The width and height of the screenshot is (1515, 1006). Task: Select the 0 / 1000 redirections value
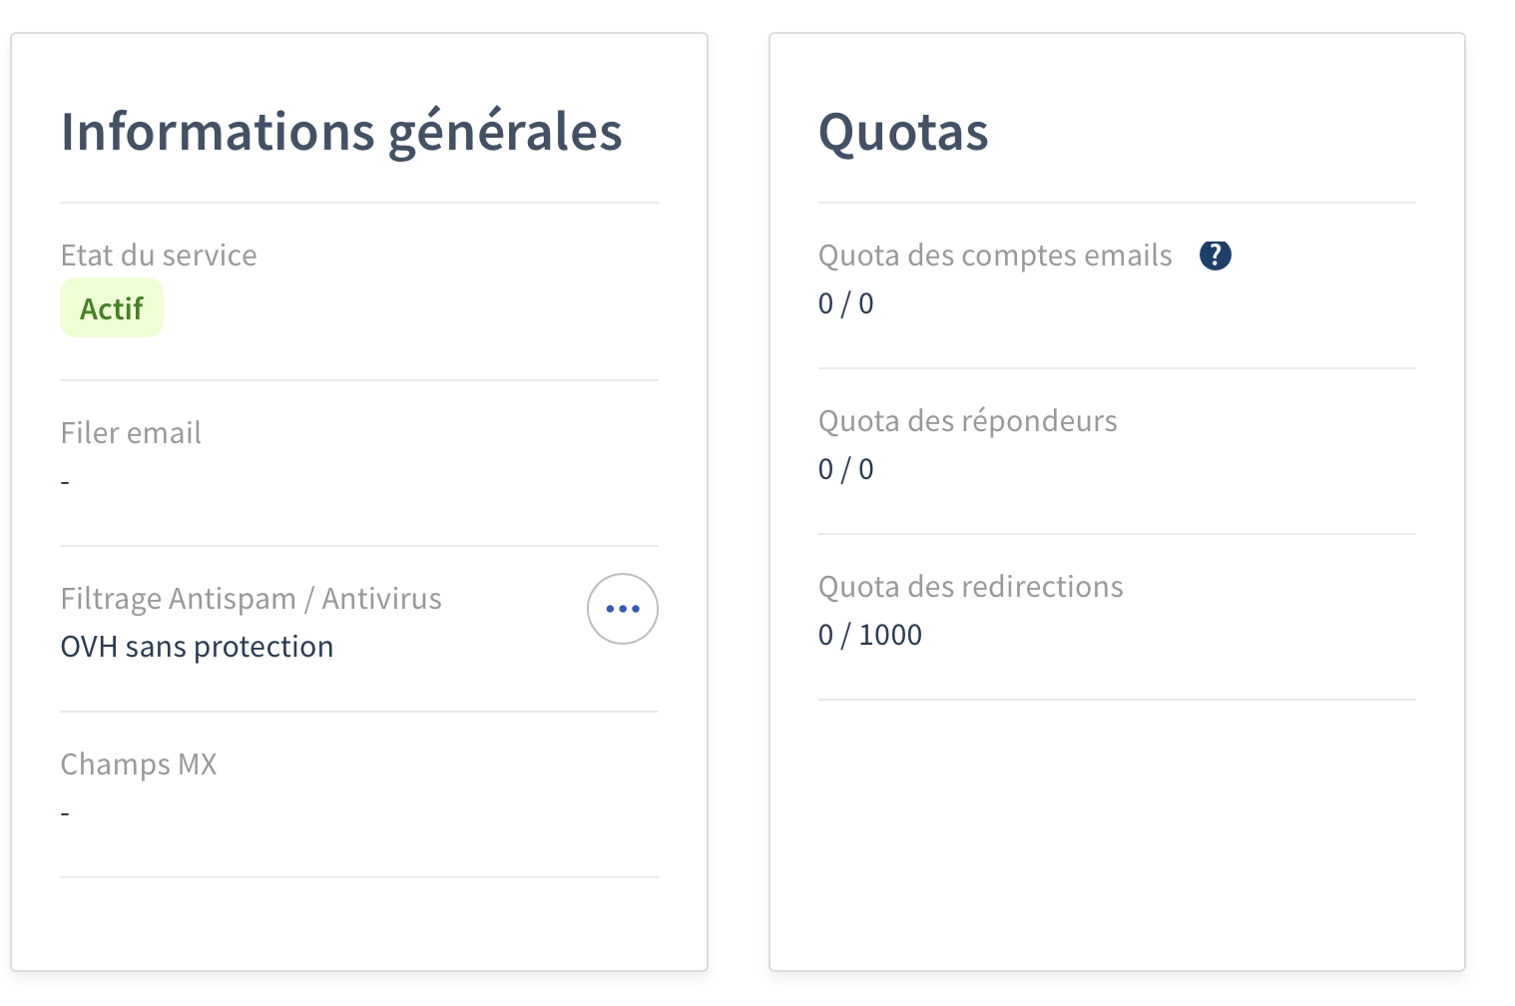coord(869,635)
